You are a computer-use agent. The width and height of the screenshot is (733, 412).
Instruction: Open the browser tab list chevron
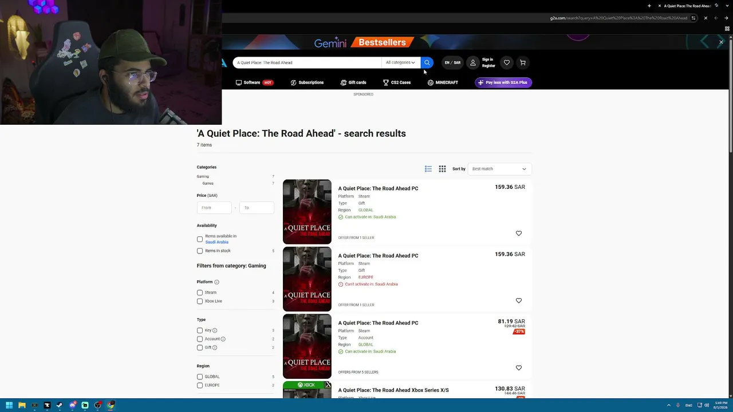(x=727, y=6)
